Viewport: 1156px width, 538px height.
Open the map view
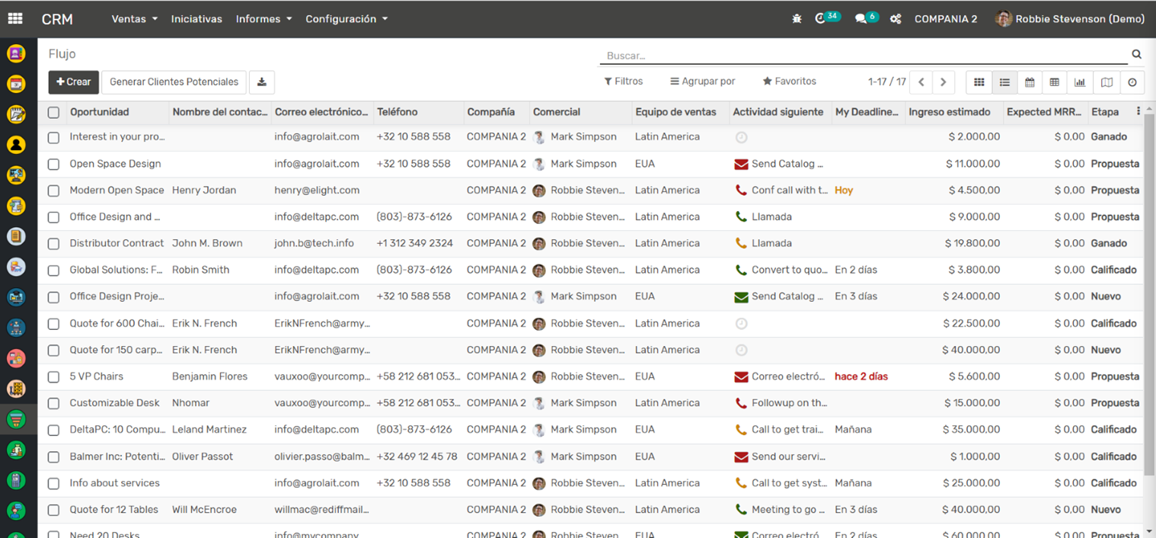click(1107, 82)
